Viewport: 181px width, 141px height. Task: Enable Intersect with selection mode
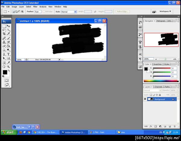pos(22,11)
